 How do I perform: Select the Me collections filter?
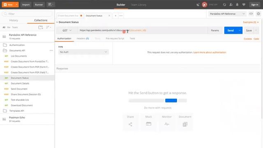click(9, 27)
